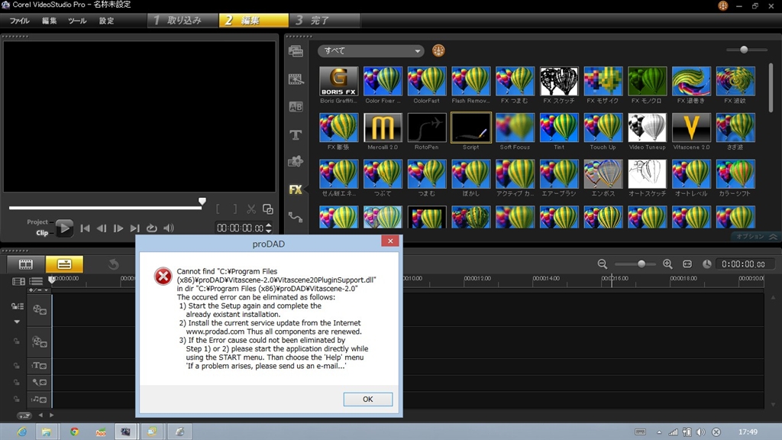Select the FX filters category in the sidebar
The height and width of the screenshot is (440, 782).
(296, 189)
